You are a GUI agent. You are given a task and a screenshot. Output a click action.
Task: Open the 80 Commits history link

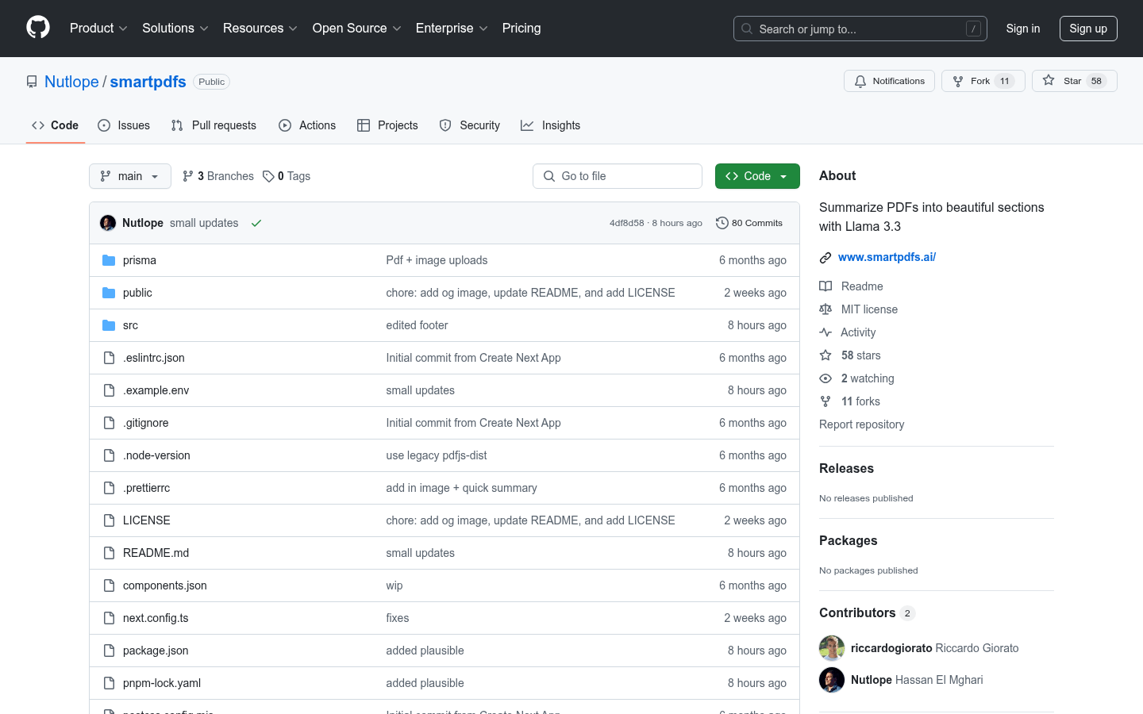coord(749,223)
